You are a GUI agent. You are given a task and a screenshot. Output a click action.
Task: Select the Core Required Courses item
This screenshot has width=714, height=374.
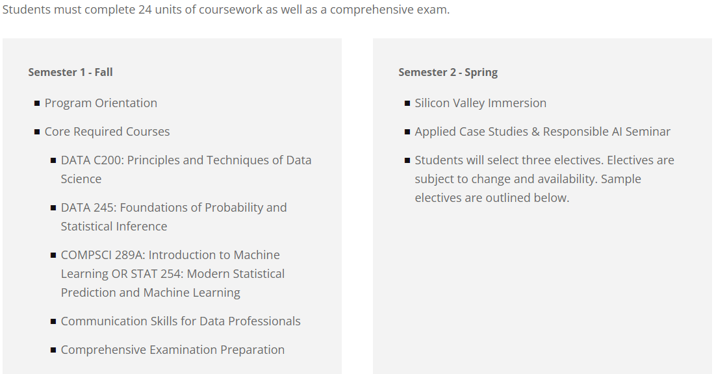(x=107, y=132)
